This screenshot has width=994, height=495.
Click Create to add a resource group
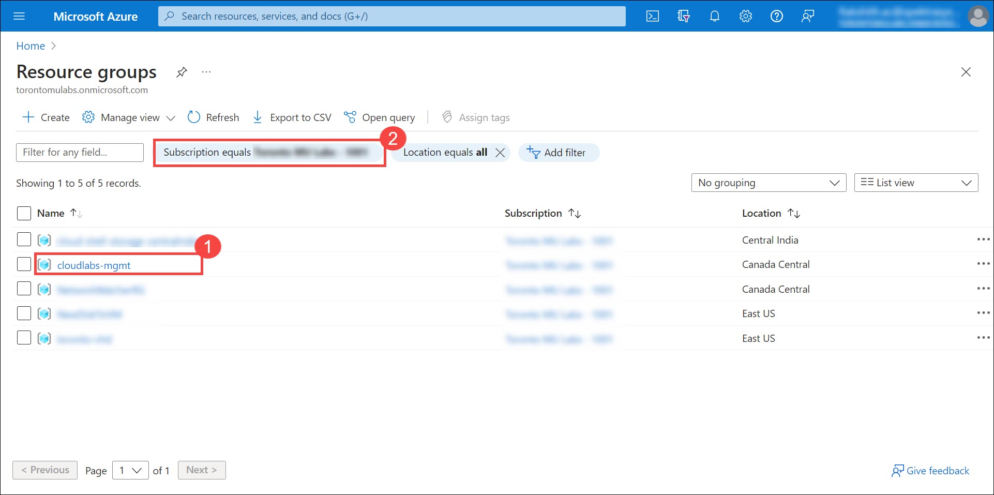pos(46,117)
